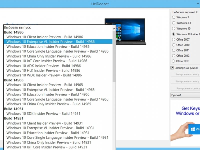Pick the Office 2007 radio option
The width and height of the screenshot is (200, 150).
point(173,39)
